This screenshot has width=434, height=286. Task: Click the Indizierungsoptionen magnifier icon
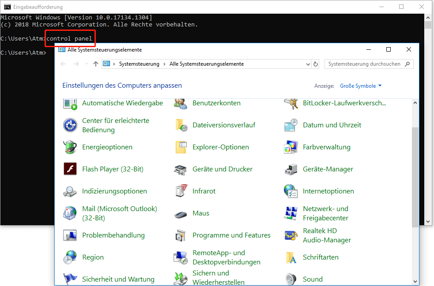point(70,191)
